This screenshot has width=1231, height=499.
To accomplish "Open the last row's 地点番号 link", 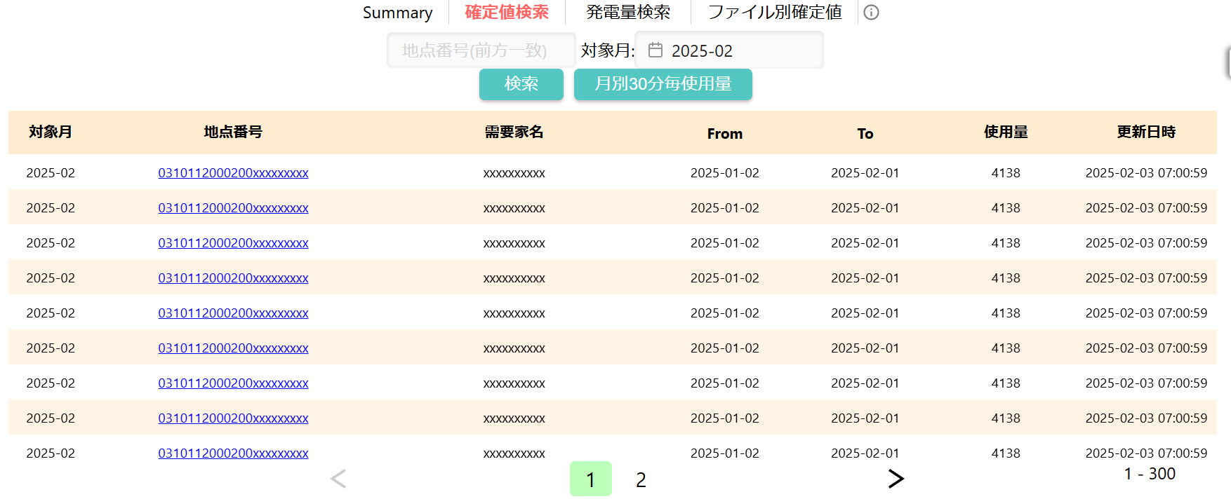I will tap(233, 453).
